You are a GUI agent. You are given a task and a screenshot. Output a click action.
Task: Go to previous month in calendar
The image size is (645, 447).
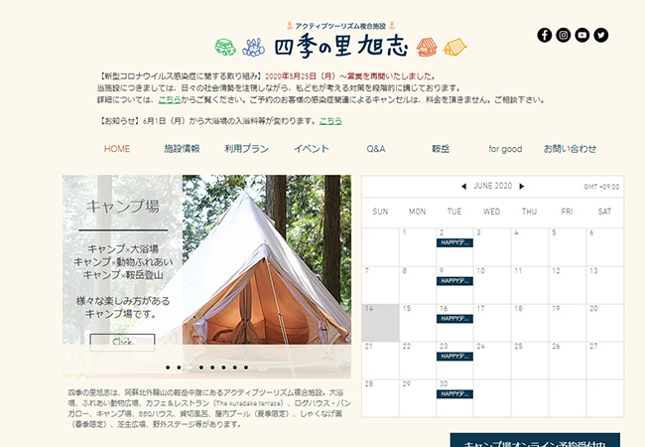click(463, 186)
